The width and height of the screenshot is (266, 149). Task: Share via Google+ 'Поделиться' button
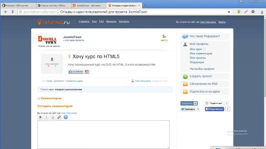pyautogui.click(x=214, y=103)
